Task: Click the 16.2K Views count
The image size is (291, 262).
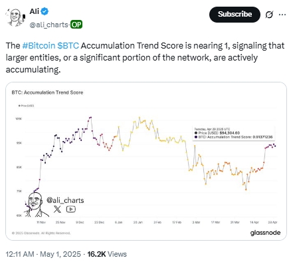Action: pyautogui.click(x=107, y=254)
